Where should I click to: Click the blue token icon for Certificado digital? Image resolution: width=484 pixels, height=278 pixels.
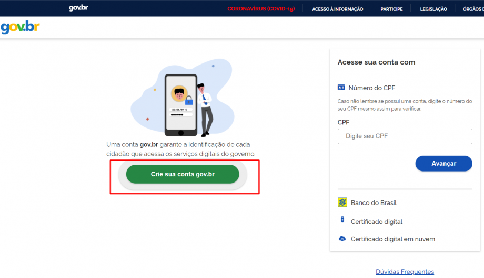342,221
